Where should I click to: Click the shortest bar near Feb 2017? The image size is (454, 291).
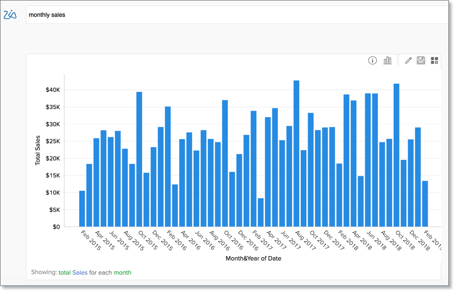click(x=261, y=212)
